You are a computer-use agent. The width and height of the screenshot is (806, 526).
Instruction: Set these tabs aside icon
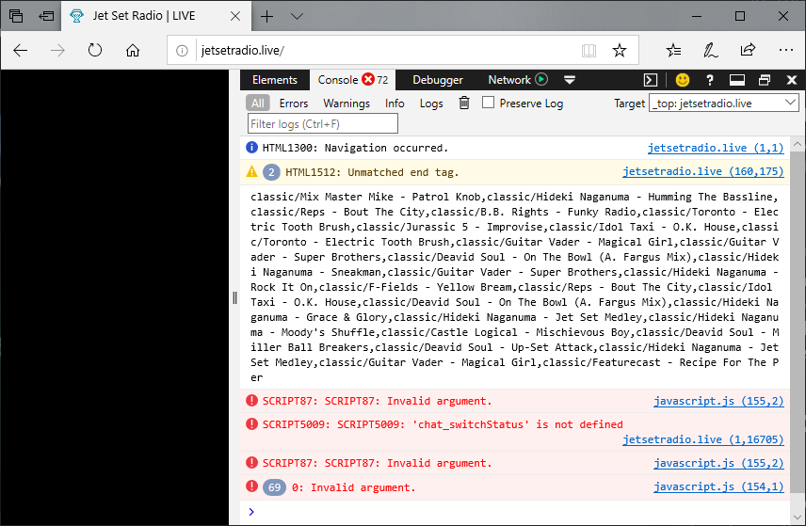tap(46, 16)
